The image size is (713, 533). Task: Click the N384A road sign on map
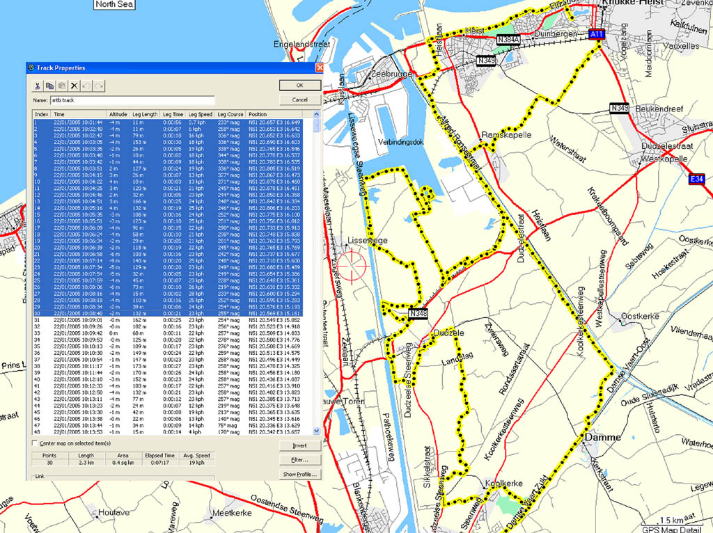[508, 40]
